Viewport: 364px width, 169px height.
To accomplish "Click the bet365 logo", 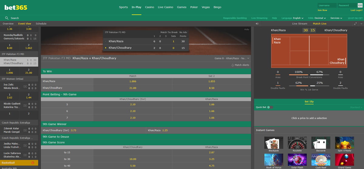I will [15, 7].
